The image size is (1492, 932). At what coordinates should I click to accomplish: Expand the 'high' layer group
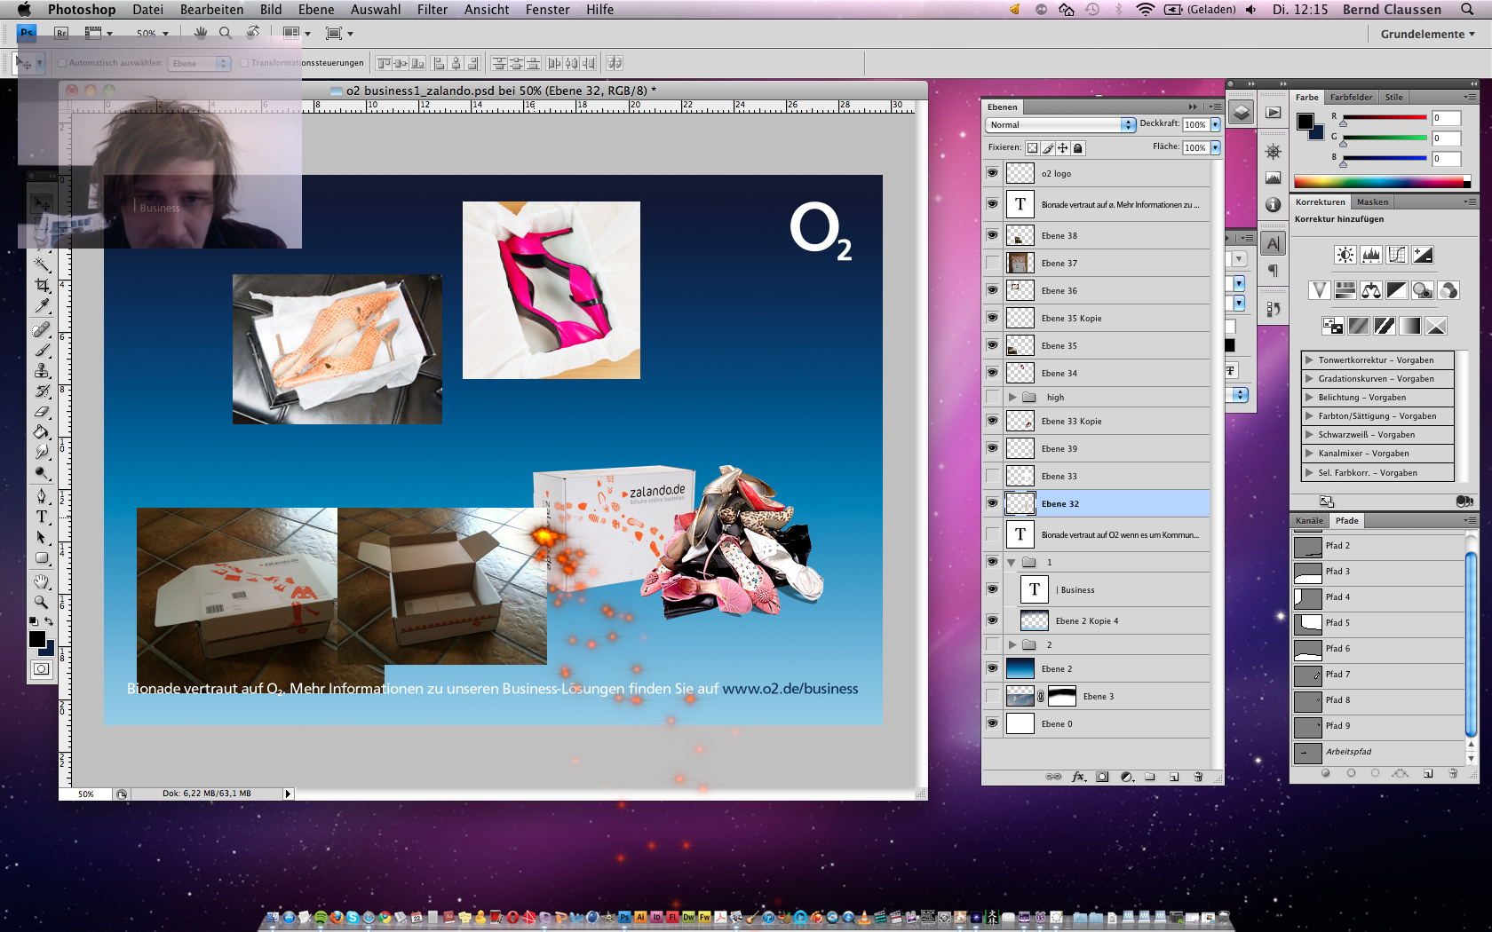pos(1012,398)
